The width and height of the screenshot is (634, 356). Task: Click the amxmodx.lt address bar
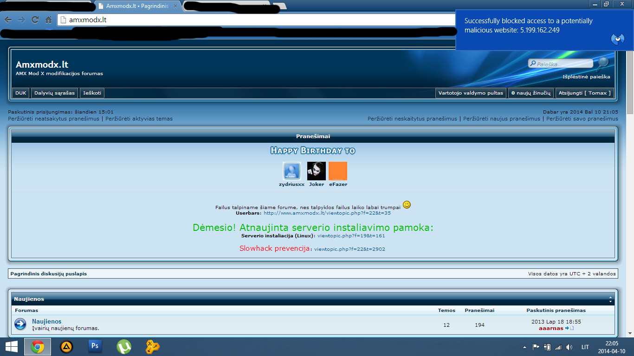click(255, 20)
